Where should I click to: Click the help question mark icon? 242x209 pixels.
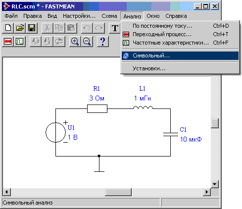click(103, 42)
